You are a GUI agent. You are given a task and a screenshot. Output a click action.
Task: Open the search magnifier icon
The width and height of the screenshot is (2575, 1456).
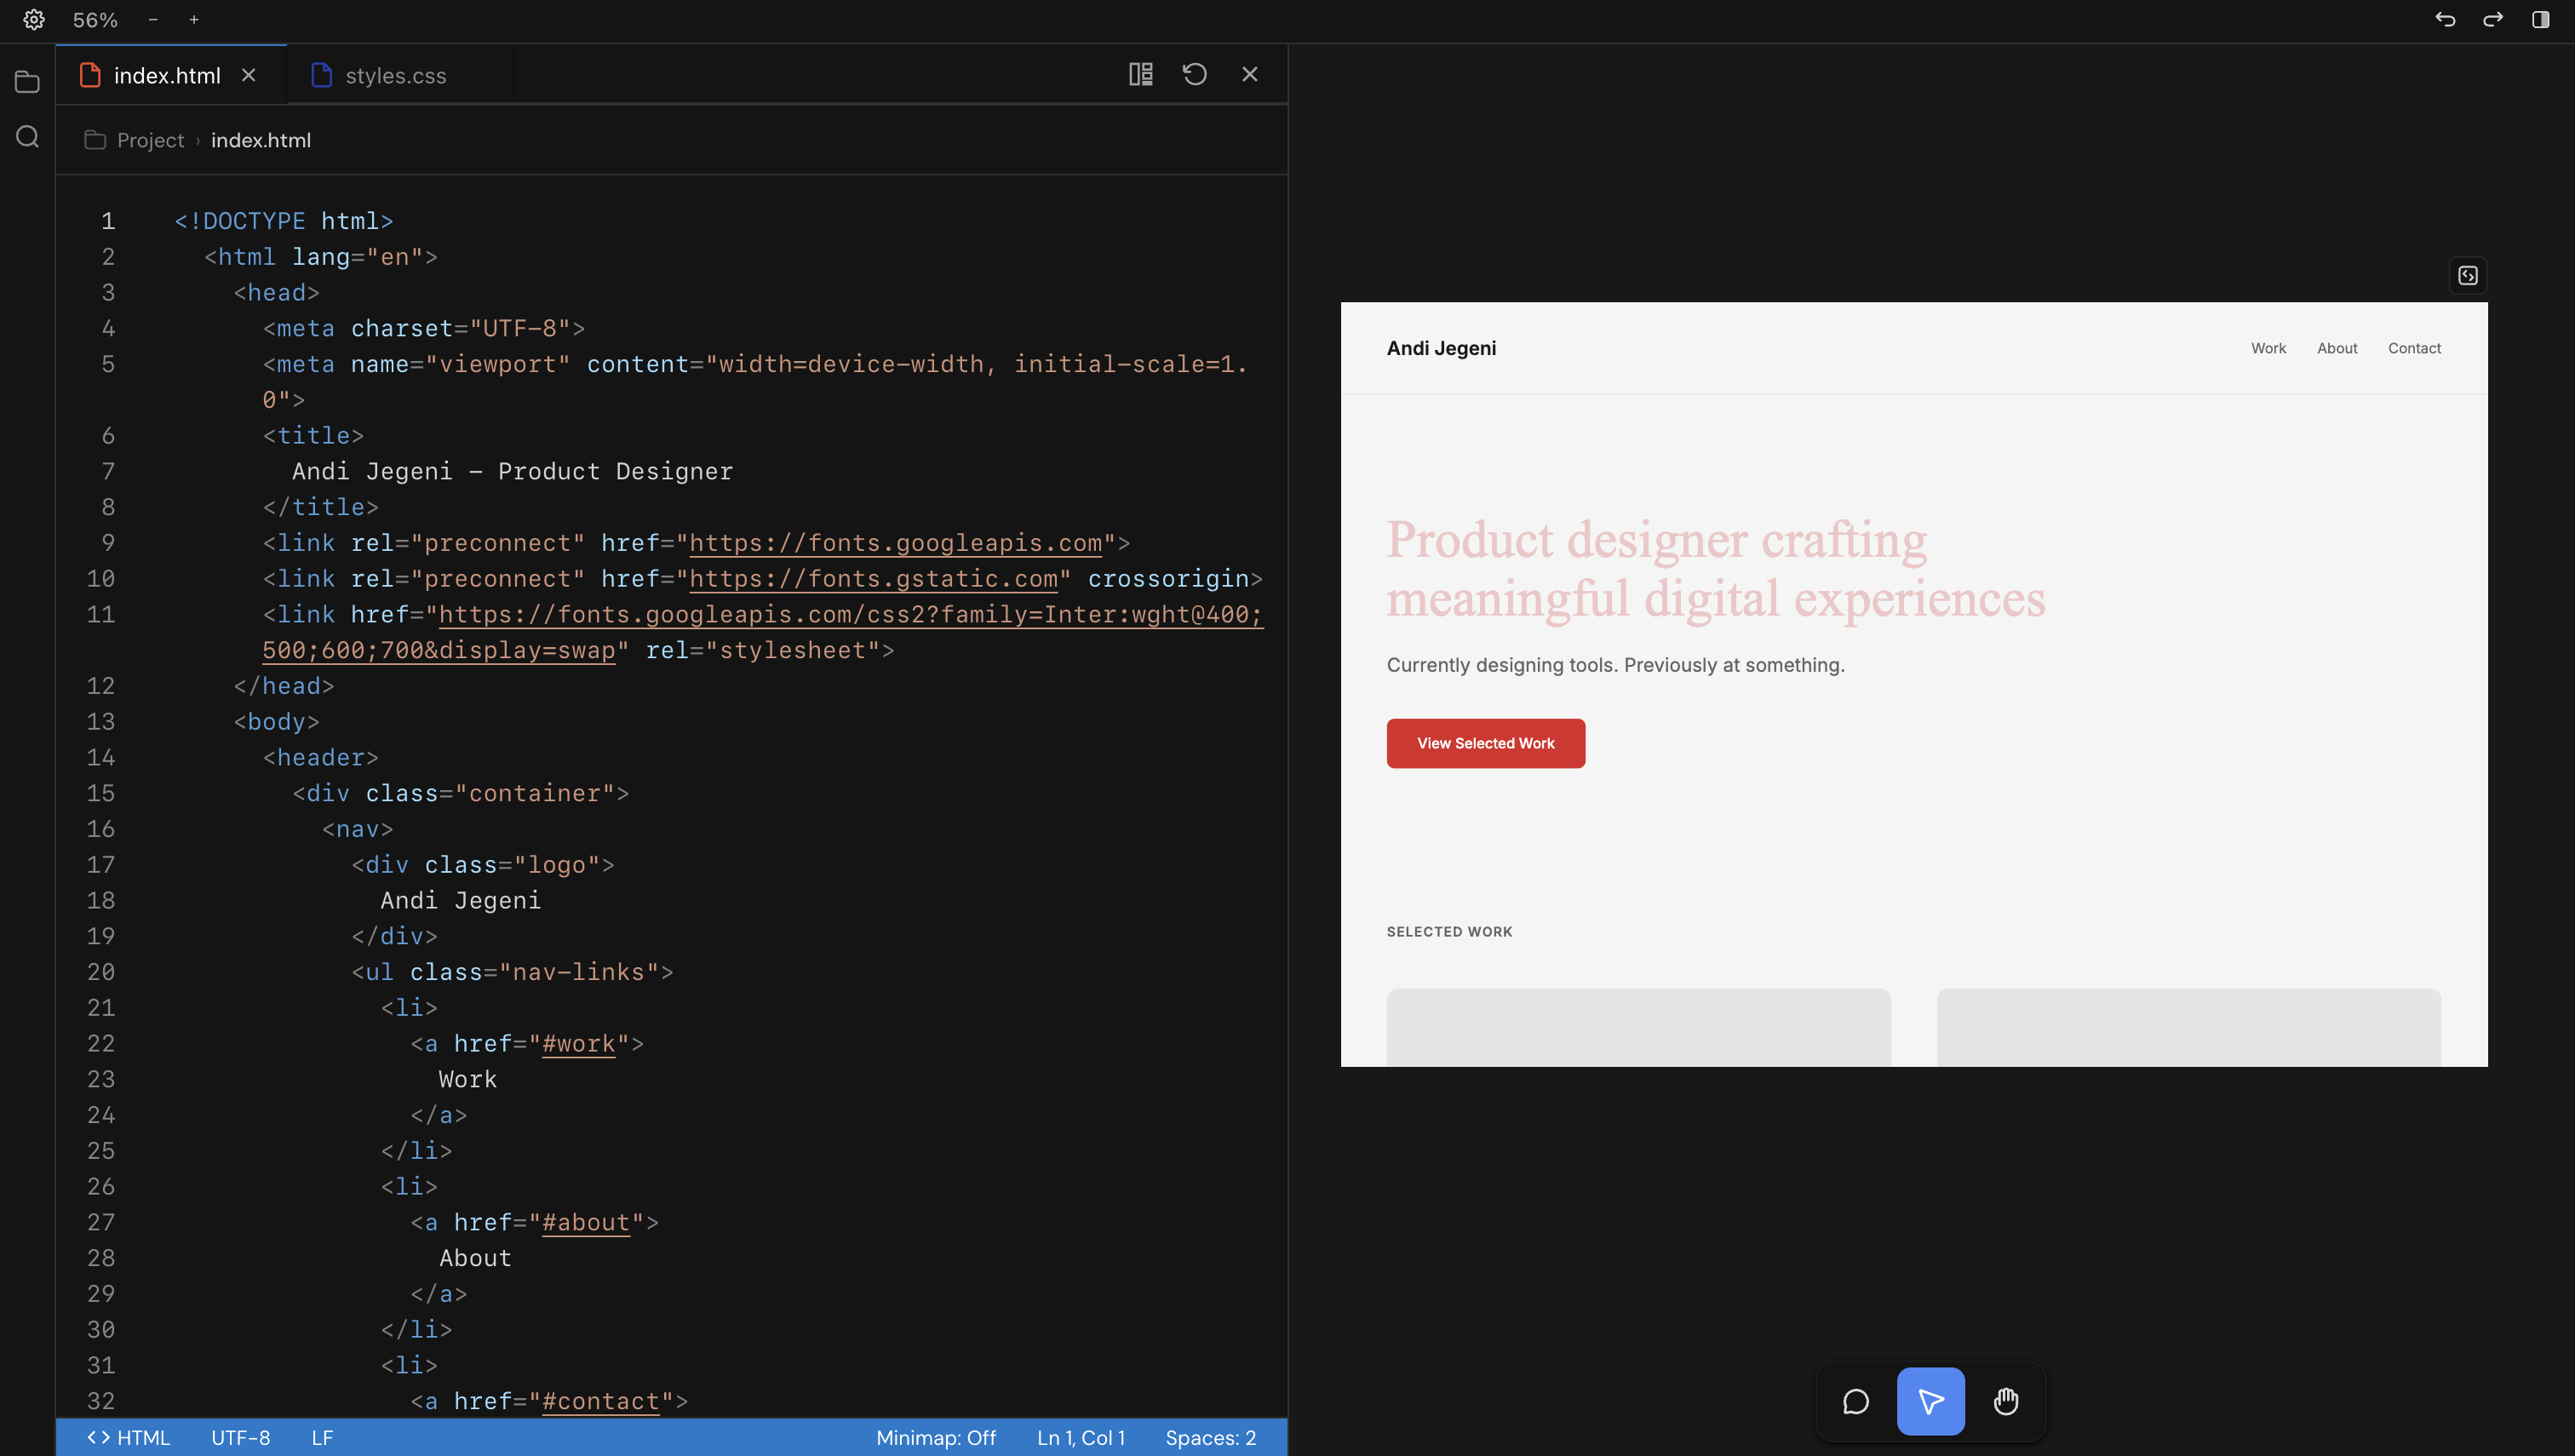pos(28,137)
